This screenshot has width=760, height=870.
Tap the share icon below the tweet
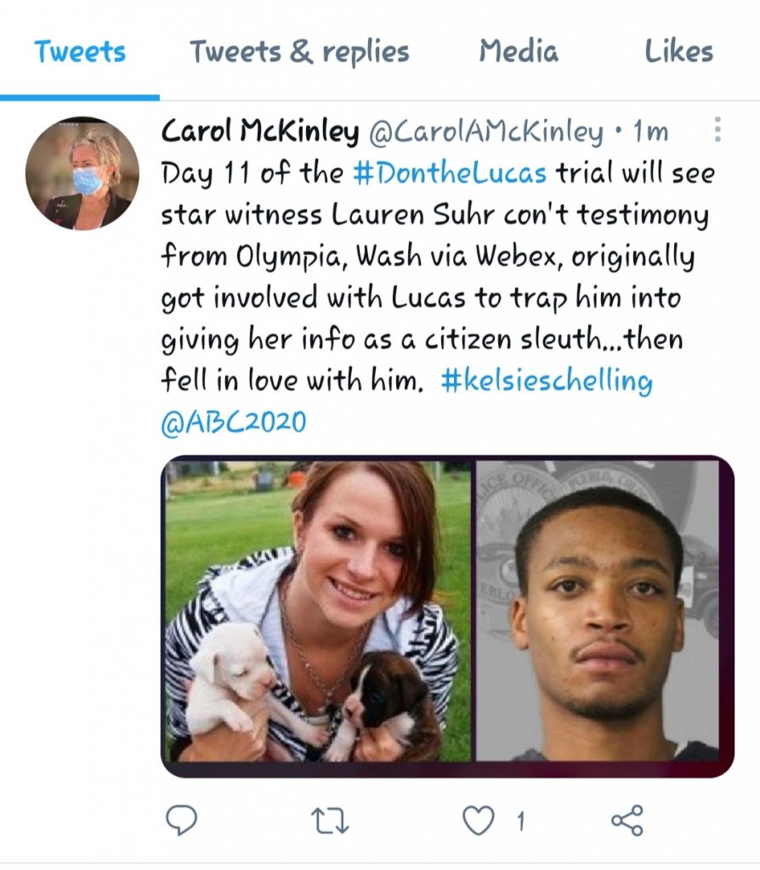point(627,820)
